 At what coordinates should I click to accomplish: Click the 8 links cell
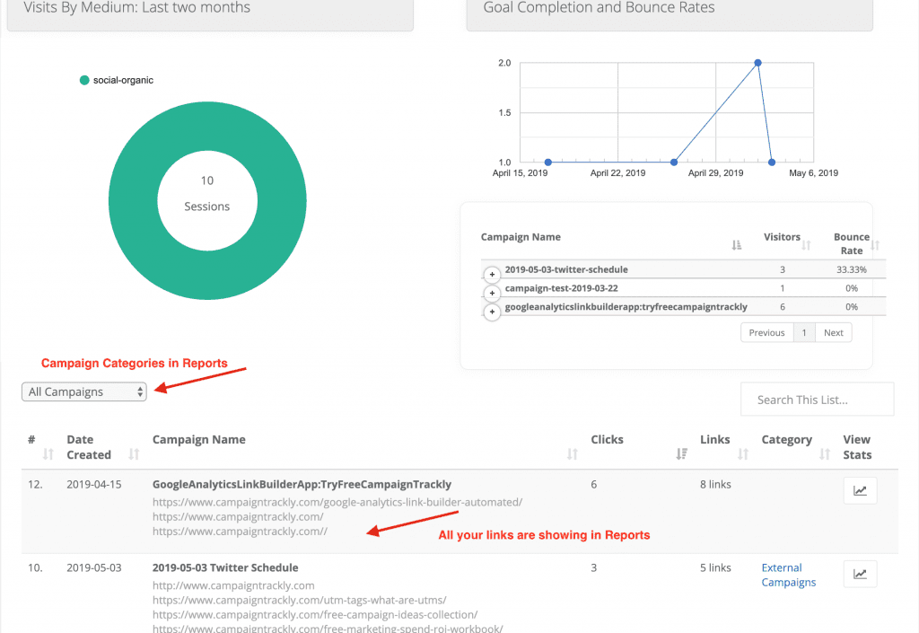click(x=715, y=484)
